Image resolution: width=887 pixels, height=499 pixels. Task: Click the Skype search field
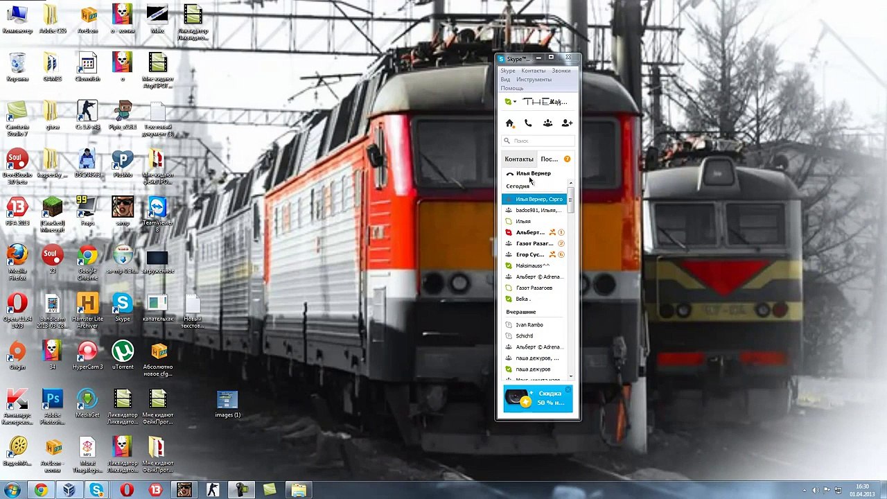click(538, 141)
